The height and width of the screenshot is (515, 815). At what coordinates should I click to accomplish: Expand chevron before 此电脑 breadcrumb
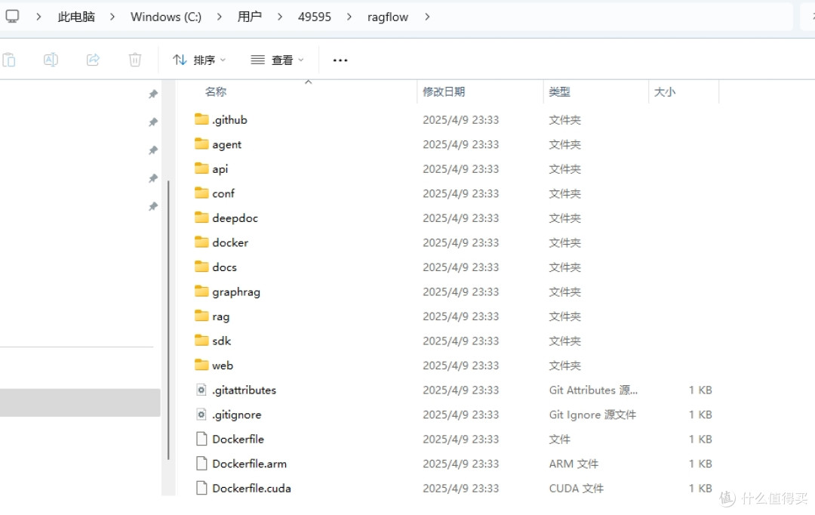click(x=38, y=17)
